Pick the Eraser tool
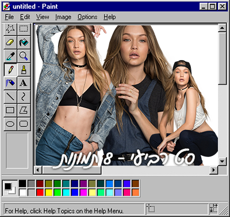This screenshot has height=217, width=230. (10, 42)
